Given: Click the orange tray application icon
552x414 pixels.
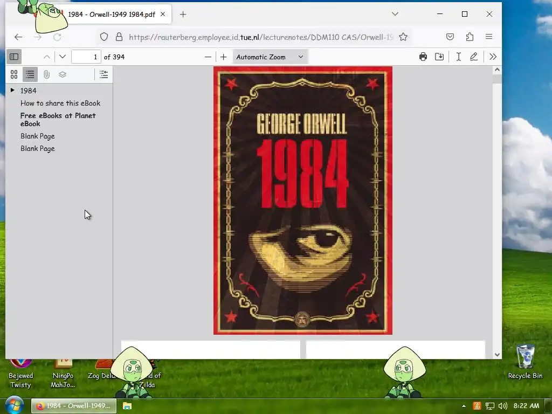Looking at the screenshot, I should (x=477, y=406).
